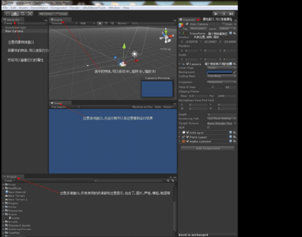Open the Tag dropdown MainCamera
Screen dimensions: 302x237
(198, 28)
